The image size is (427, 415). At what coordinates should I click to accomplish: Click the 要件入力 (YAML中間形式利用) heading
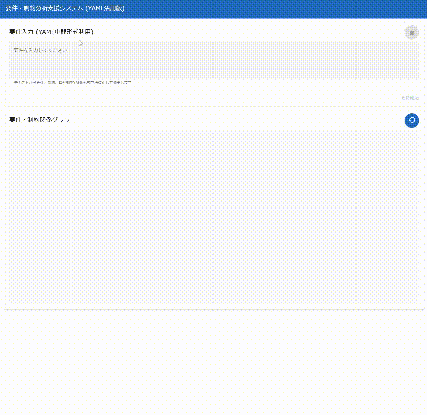point(51,32)
